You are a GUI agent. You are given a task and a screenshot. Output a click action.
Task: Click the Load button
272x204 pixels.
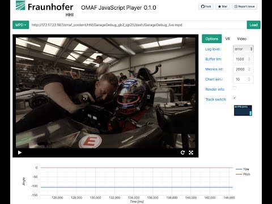point(253,25)
